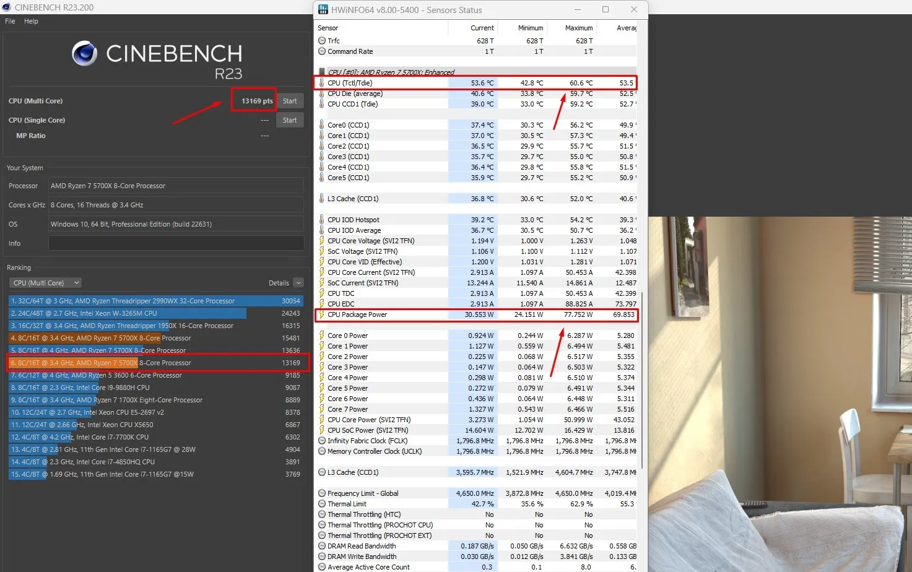Select ranking entry 12 Core i7-7700K
Viewport: 912px width, 572px height.
[155, 437]
